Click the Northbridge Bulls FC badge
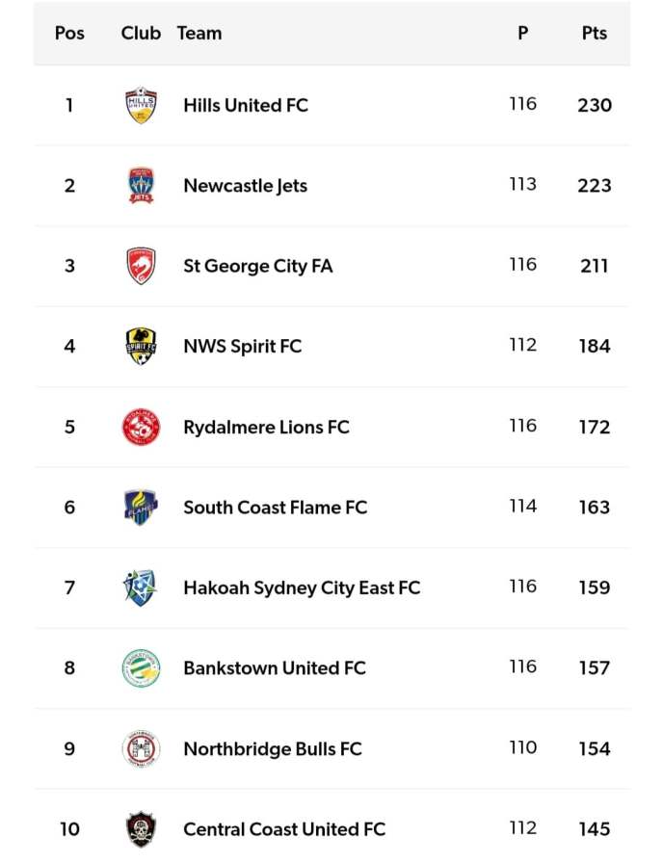 coord(142,748)
